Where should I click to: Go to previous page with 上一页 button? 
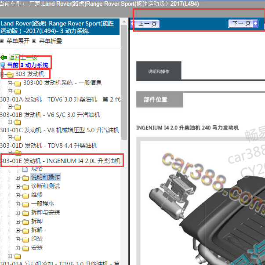tap(145, 24)
